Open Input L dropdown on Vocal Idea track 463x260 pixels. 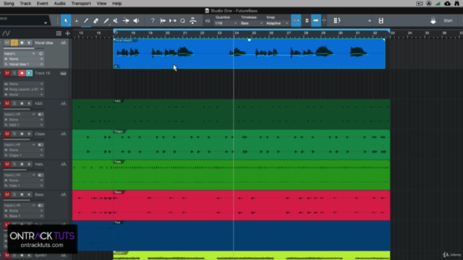tap(20, 53)
